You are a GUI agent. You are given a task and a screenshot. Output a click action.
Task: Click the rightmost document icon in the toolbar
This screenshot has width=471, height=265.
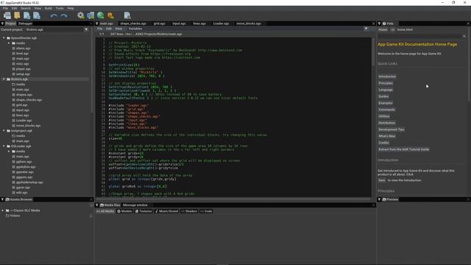tap(127, 15)
